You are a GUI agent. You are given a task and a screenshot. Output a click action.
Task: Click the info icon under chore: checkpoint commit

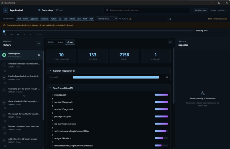(x=5, y=108)
